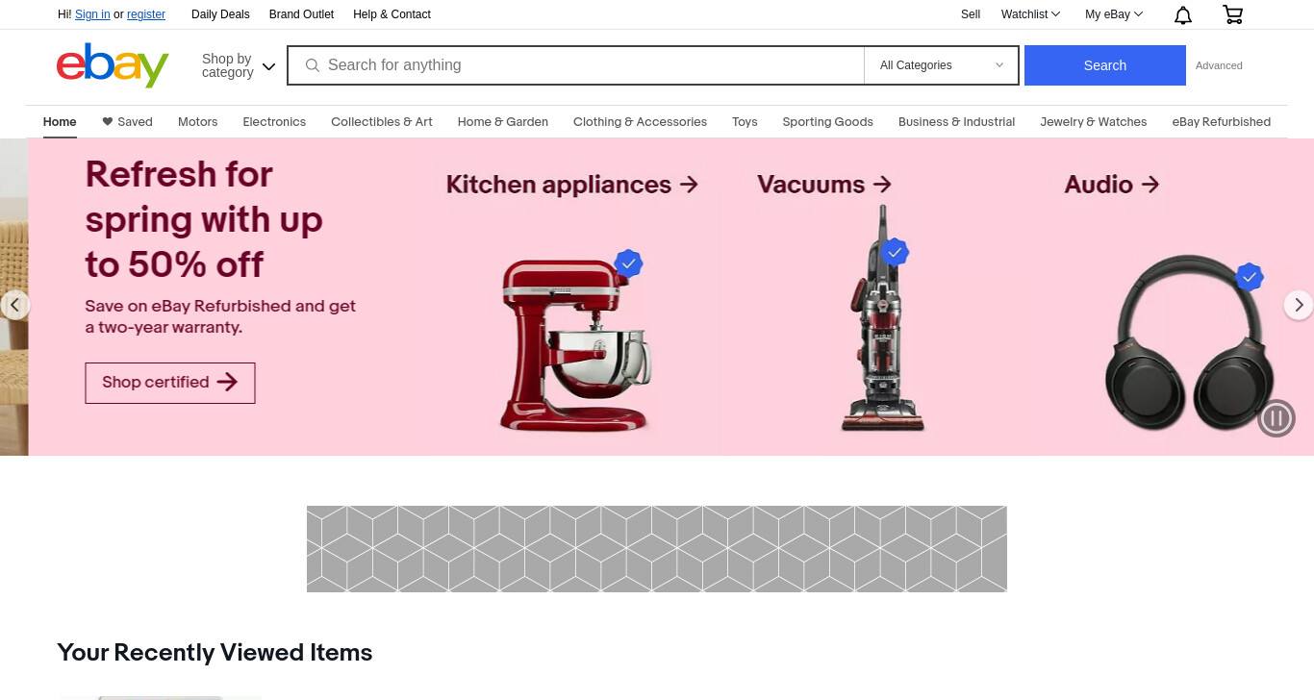Click the eBay logo
Viewport: 1314px width, 700px height.
[x=113, y=64]
